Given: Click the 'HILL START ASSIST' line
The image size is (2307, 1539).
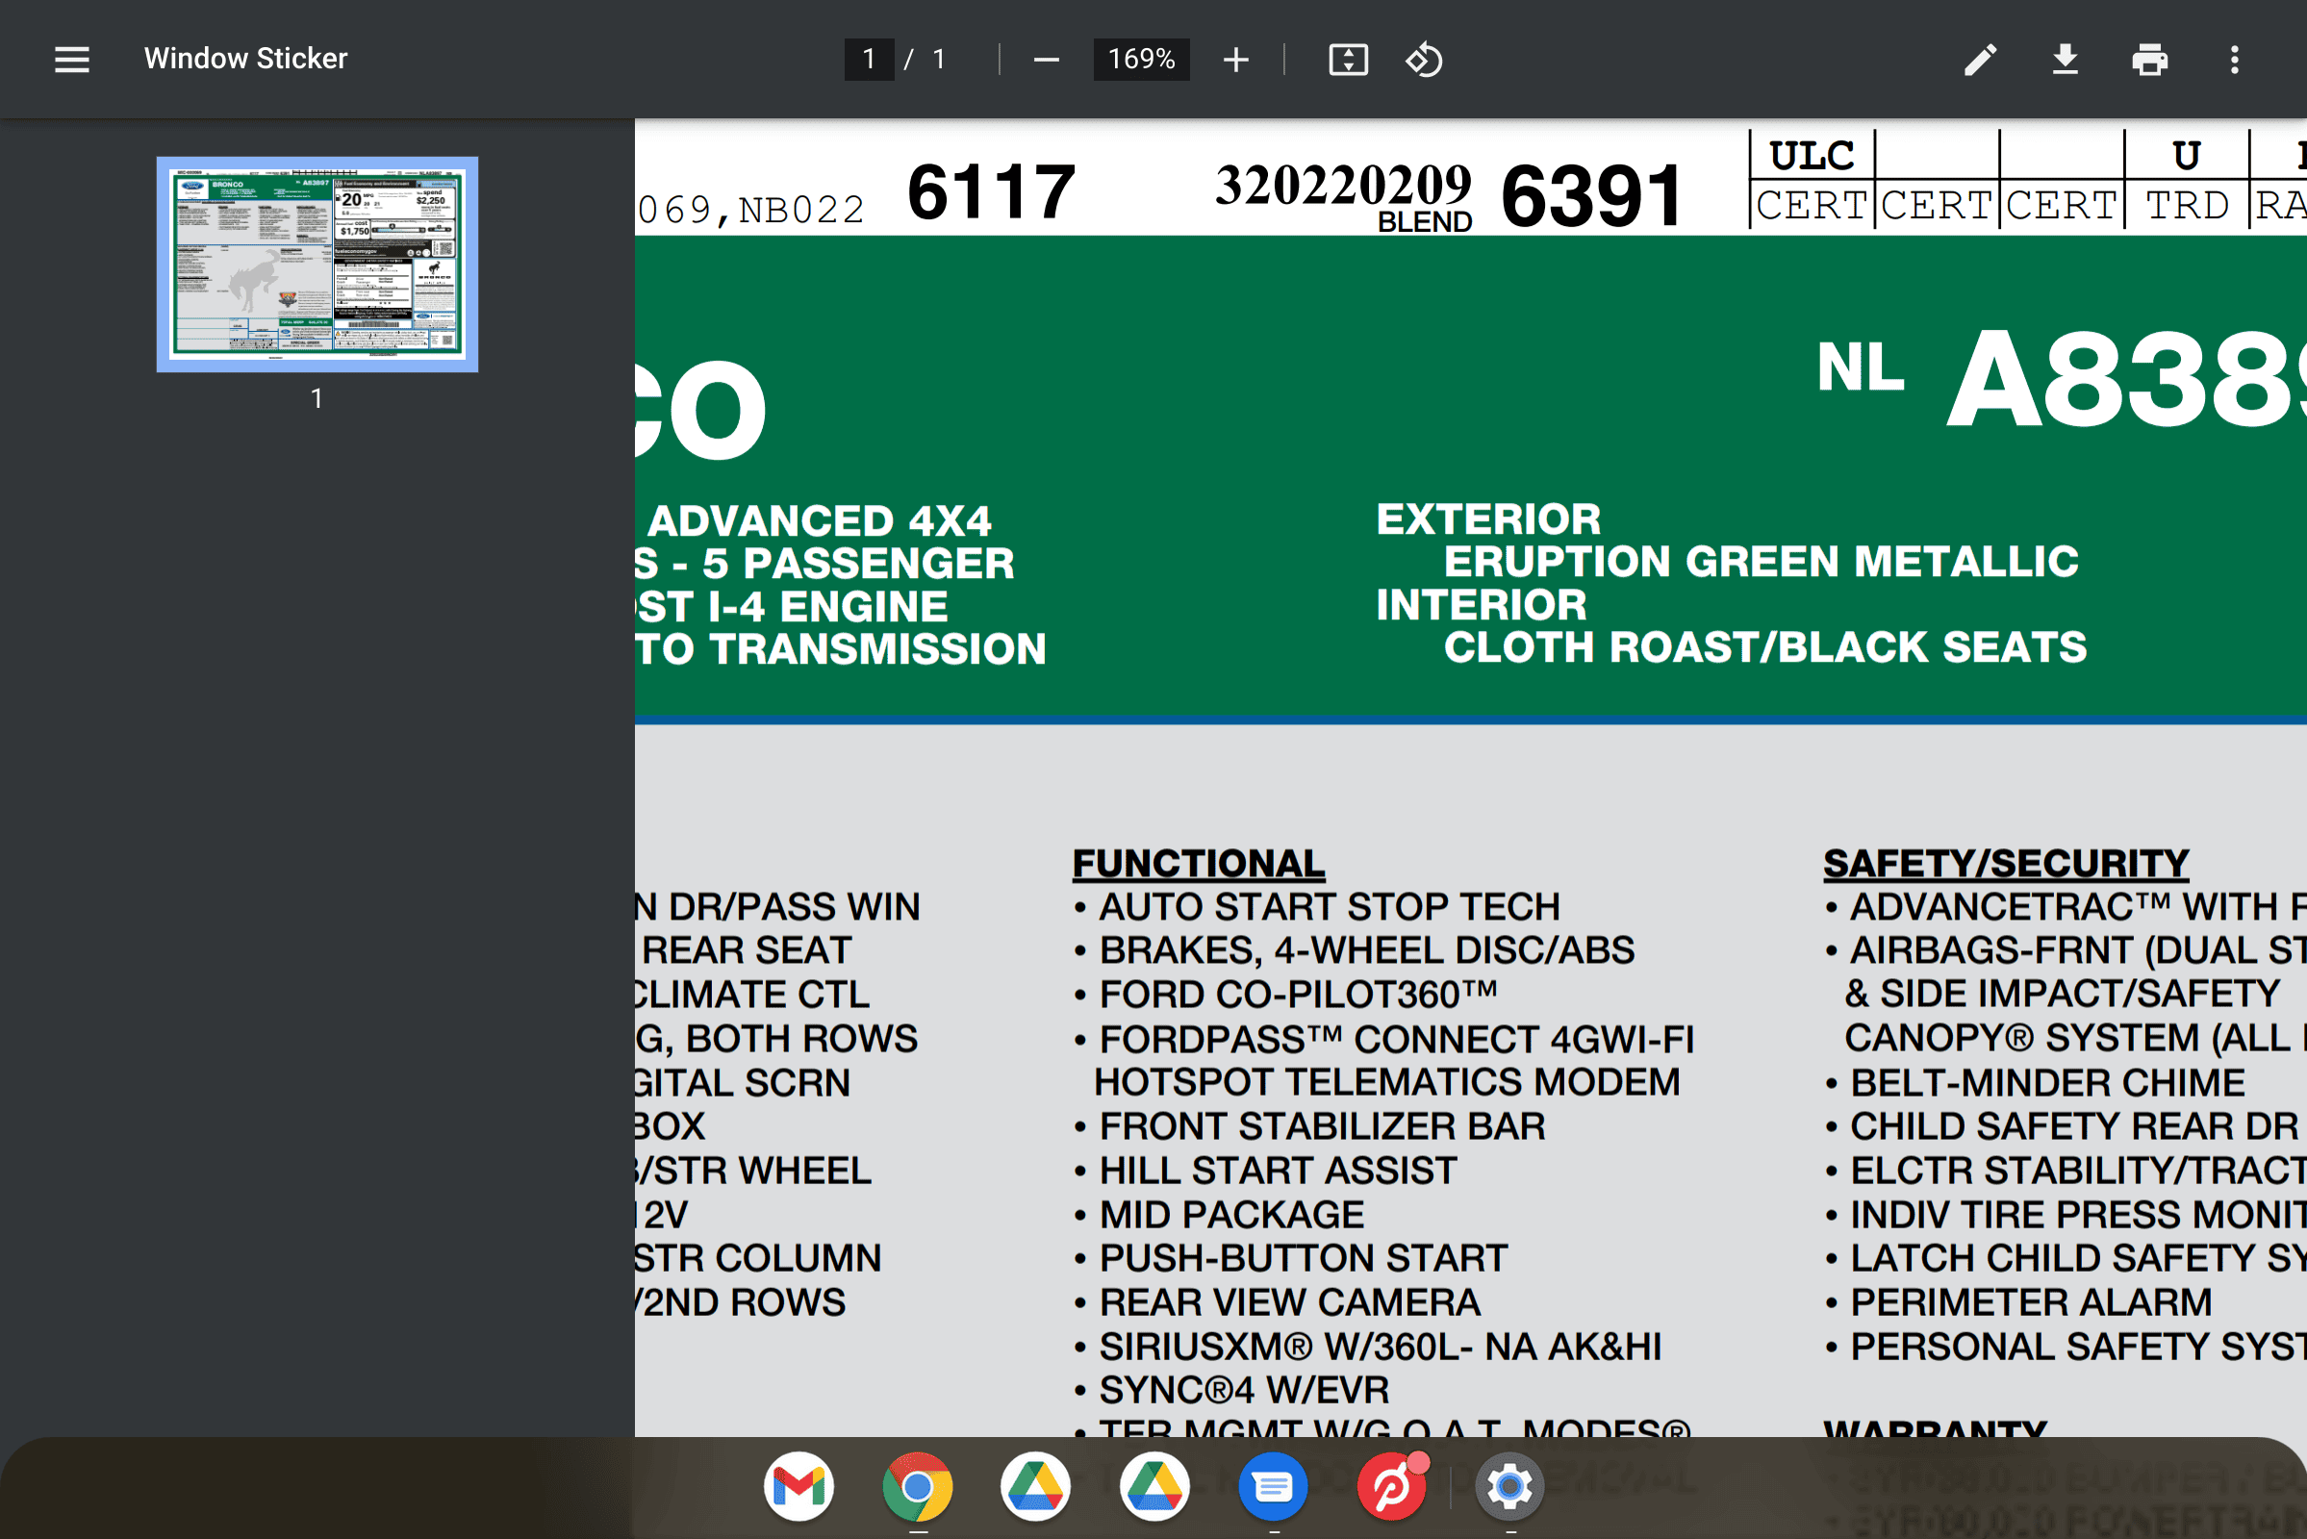Looking at the screenshot, I should (x=1278, y=1171).
